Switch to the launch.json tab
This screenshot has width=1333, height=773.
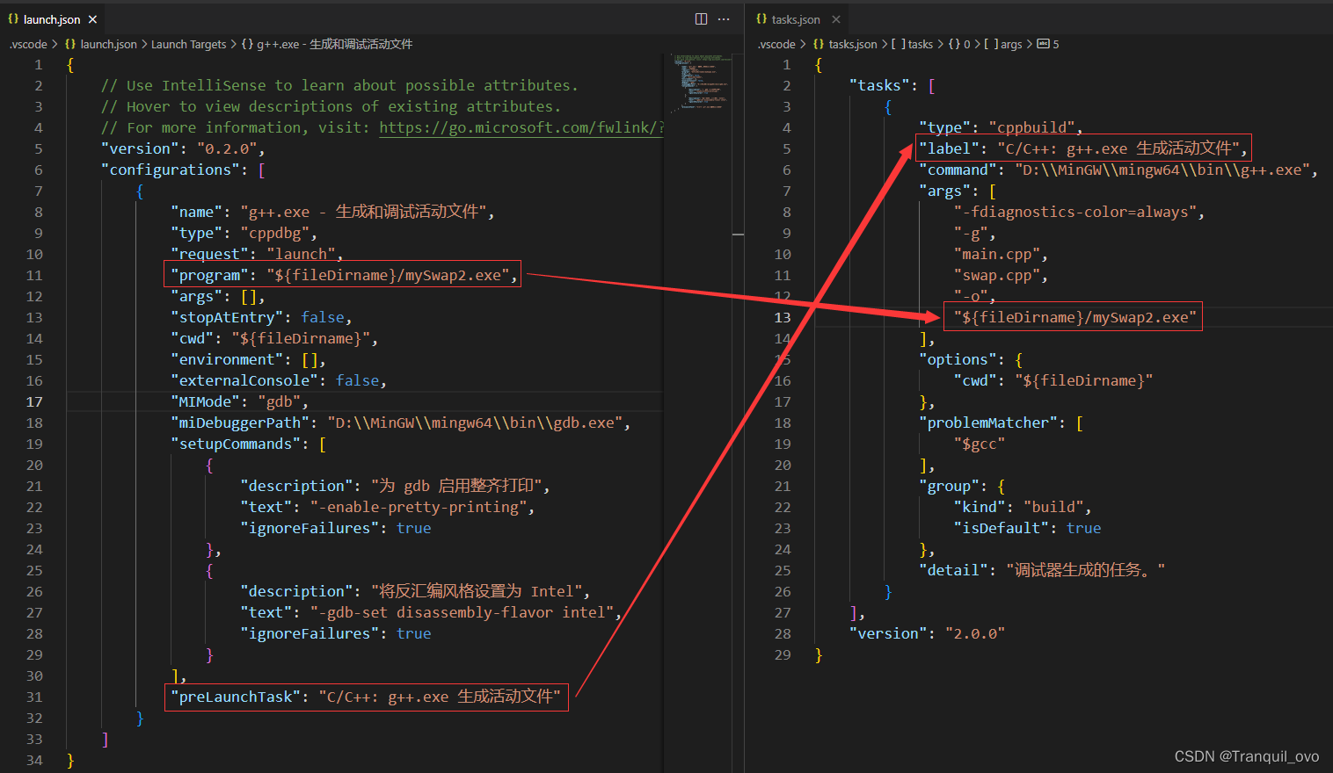click(51, 19)
